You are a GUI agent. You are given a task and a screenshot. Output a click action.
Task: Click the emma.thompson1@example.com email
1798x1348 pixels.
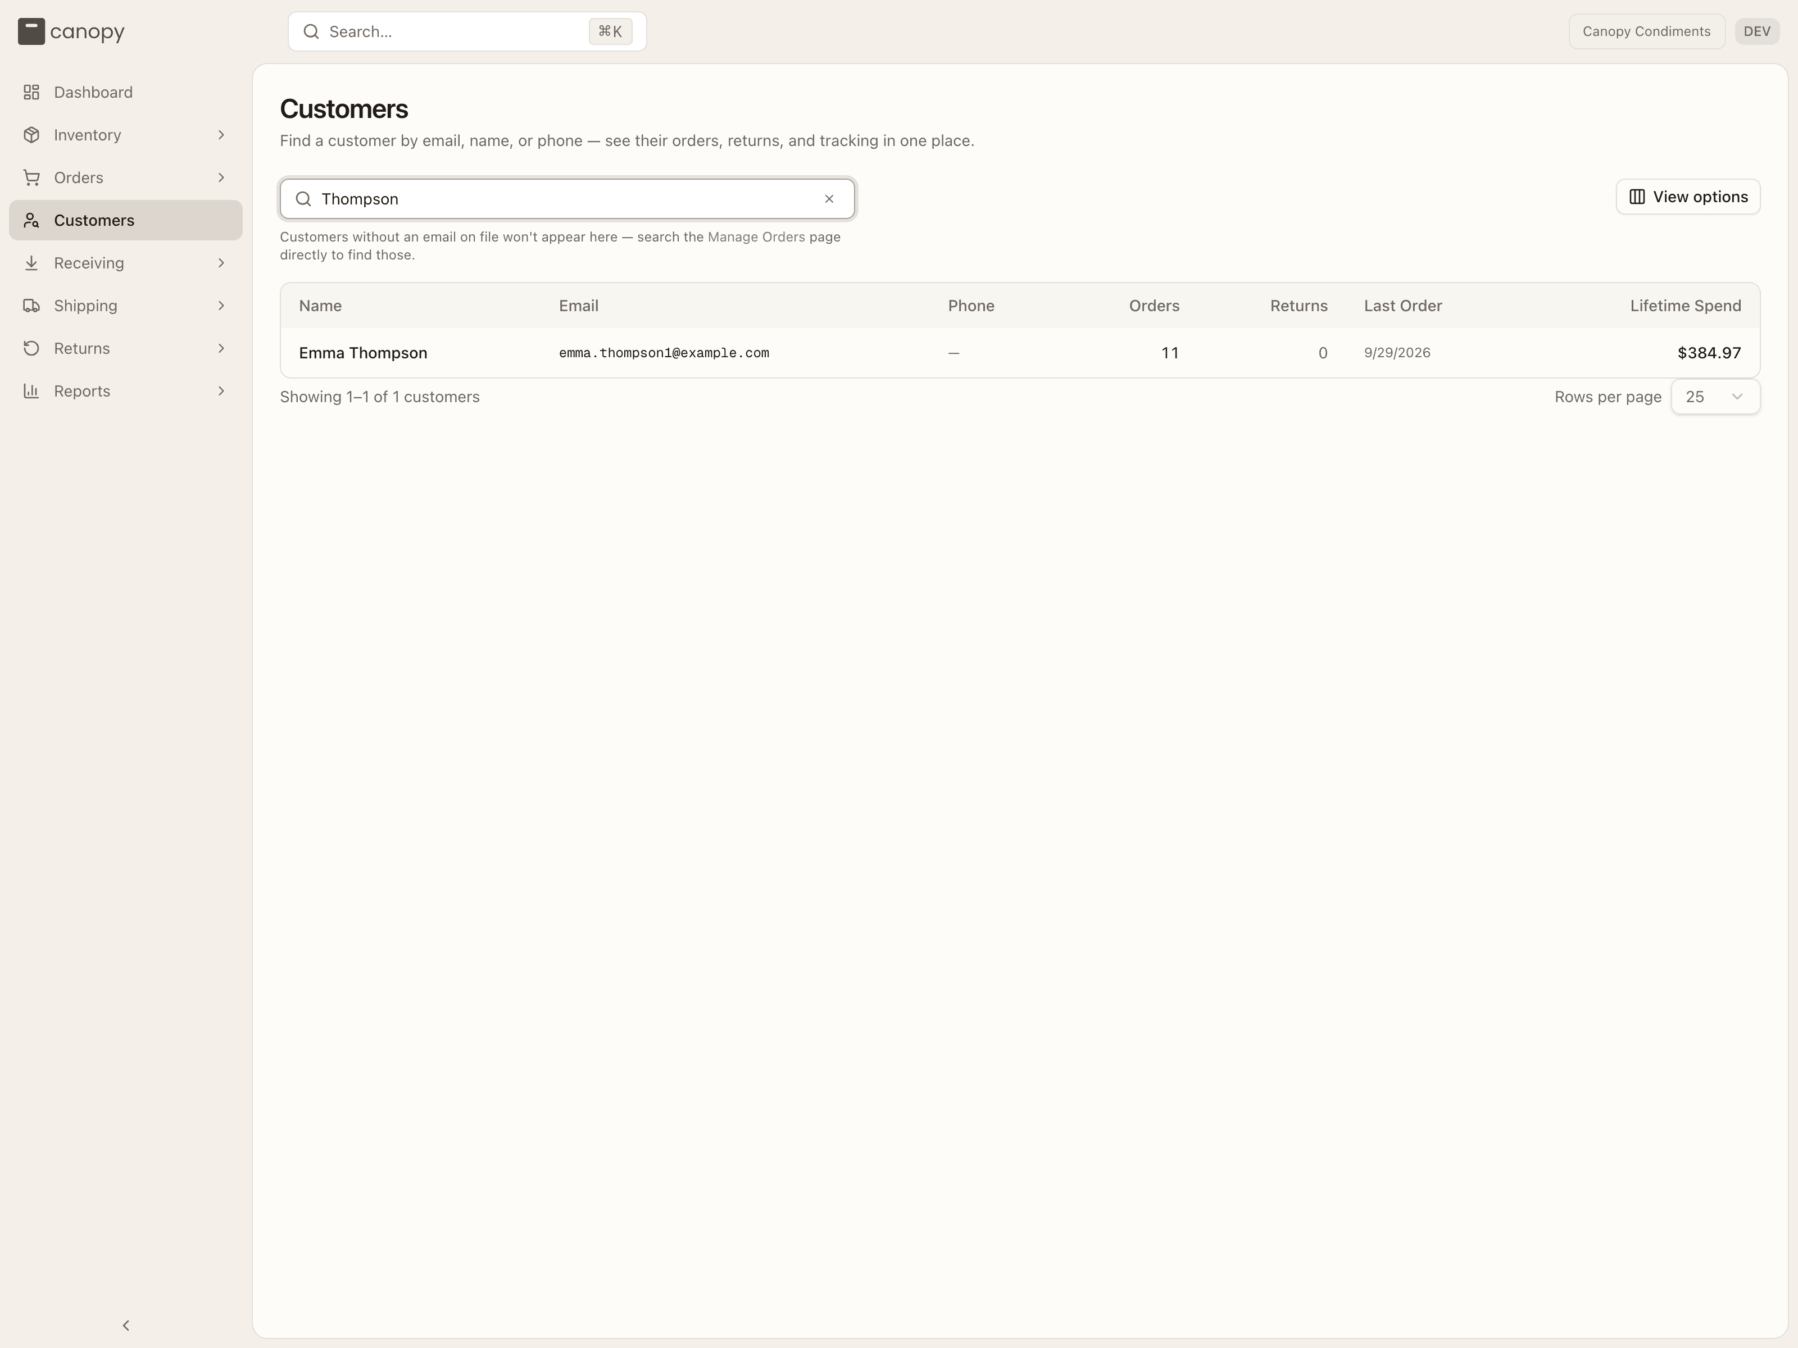point(663,353)
